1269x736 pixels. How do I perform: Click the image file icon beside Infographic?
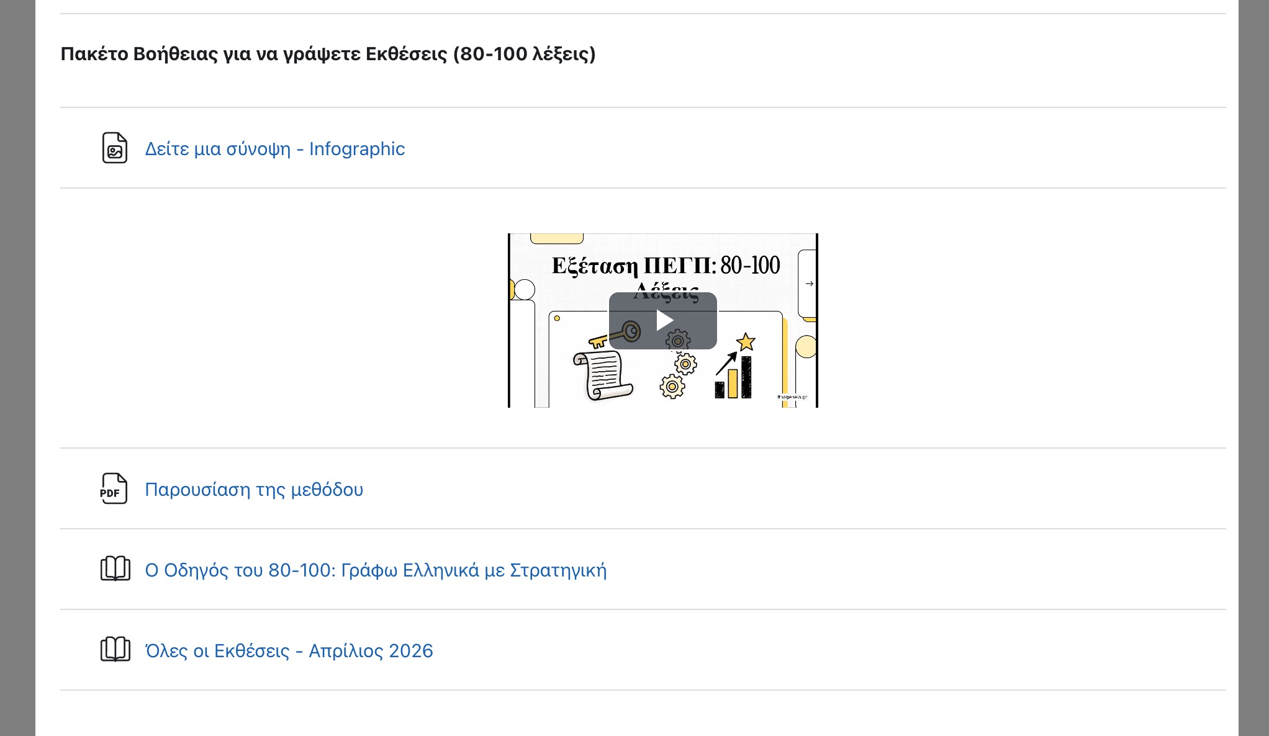[114, 148]
